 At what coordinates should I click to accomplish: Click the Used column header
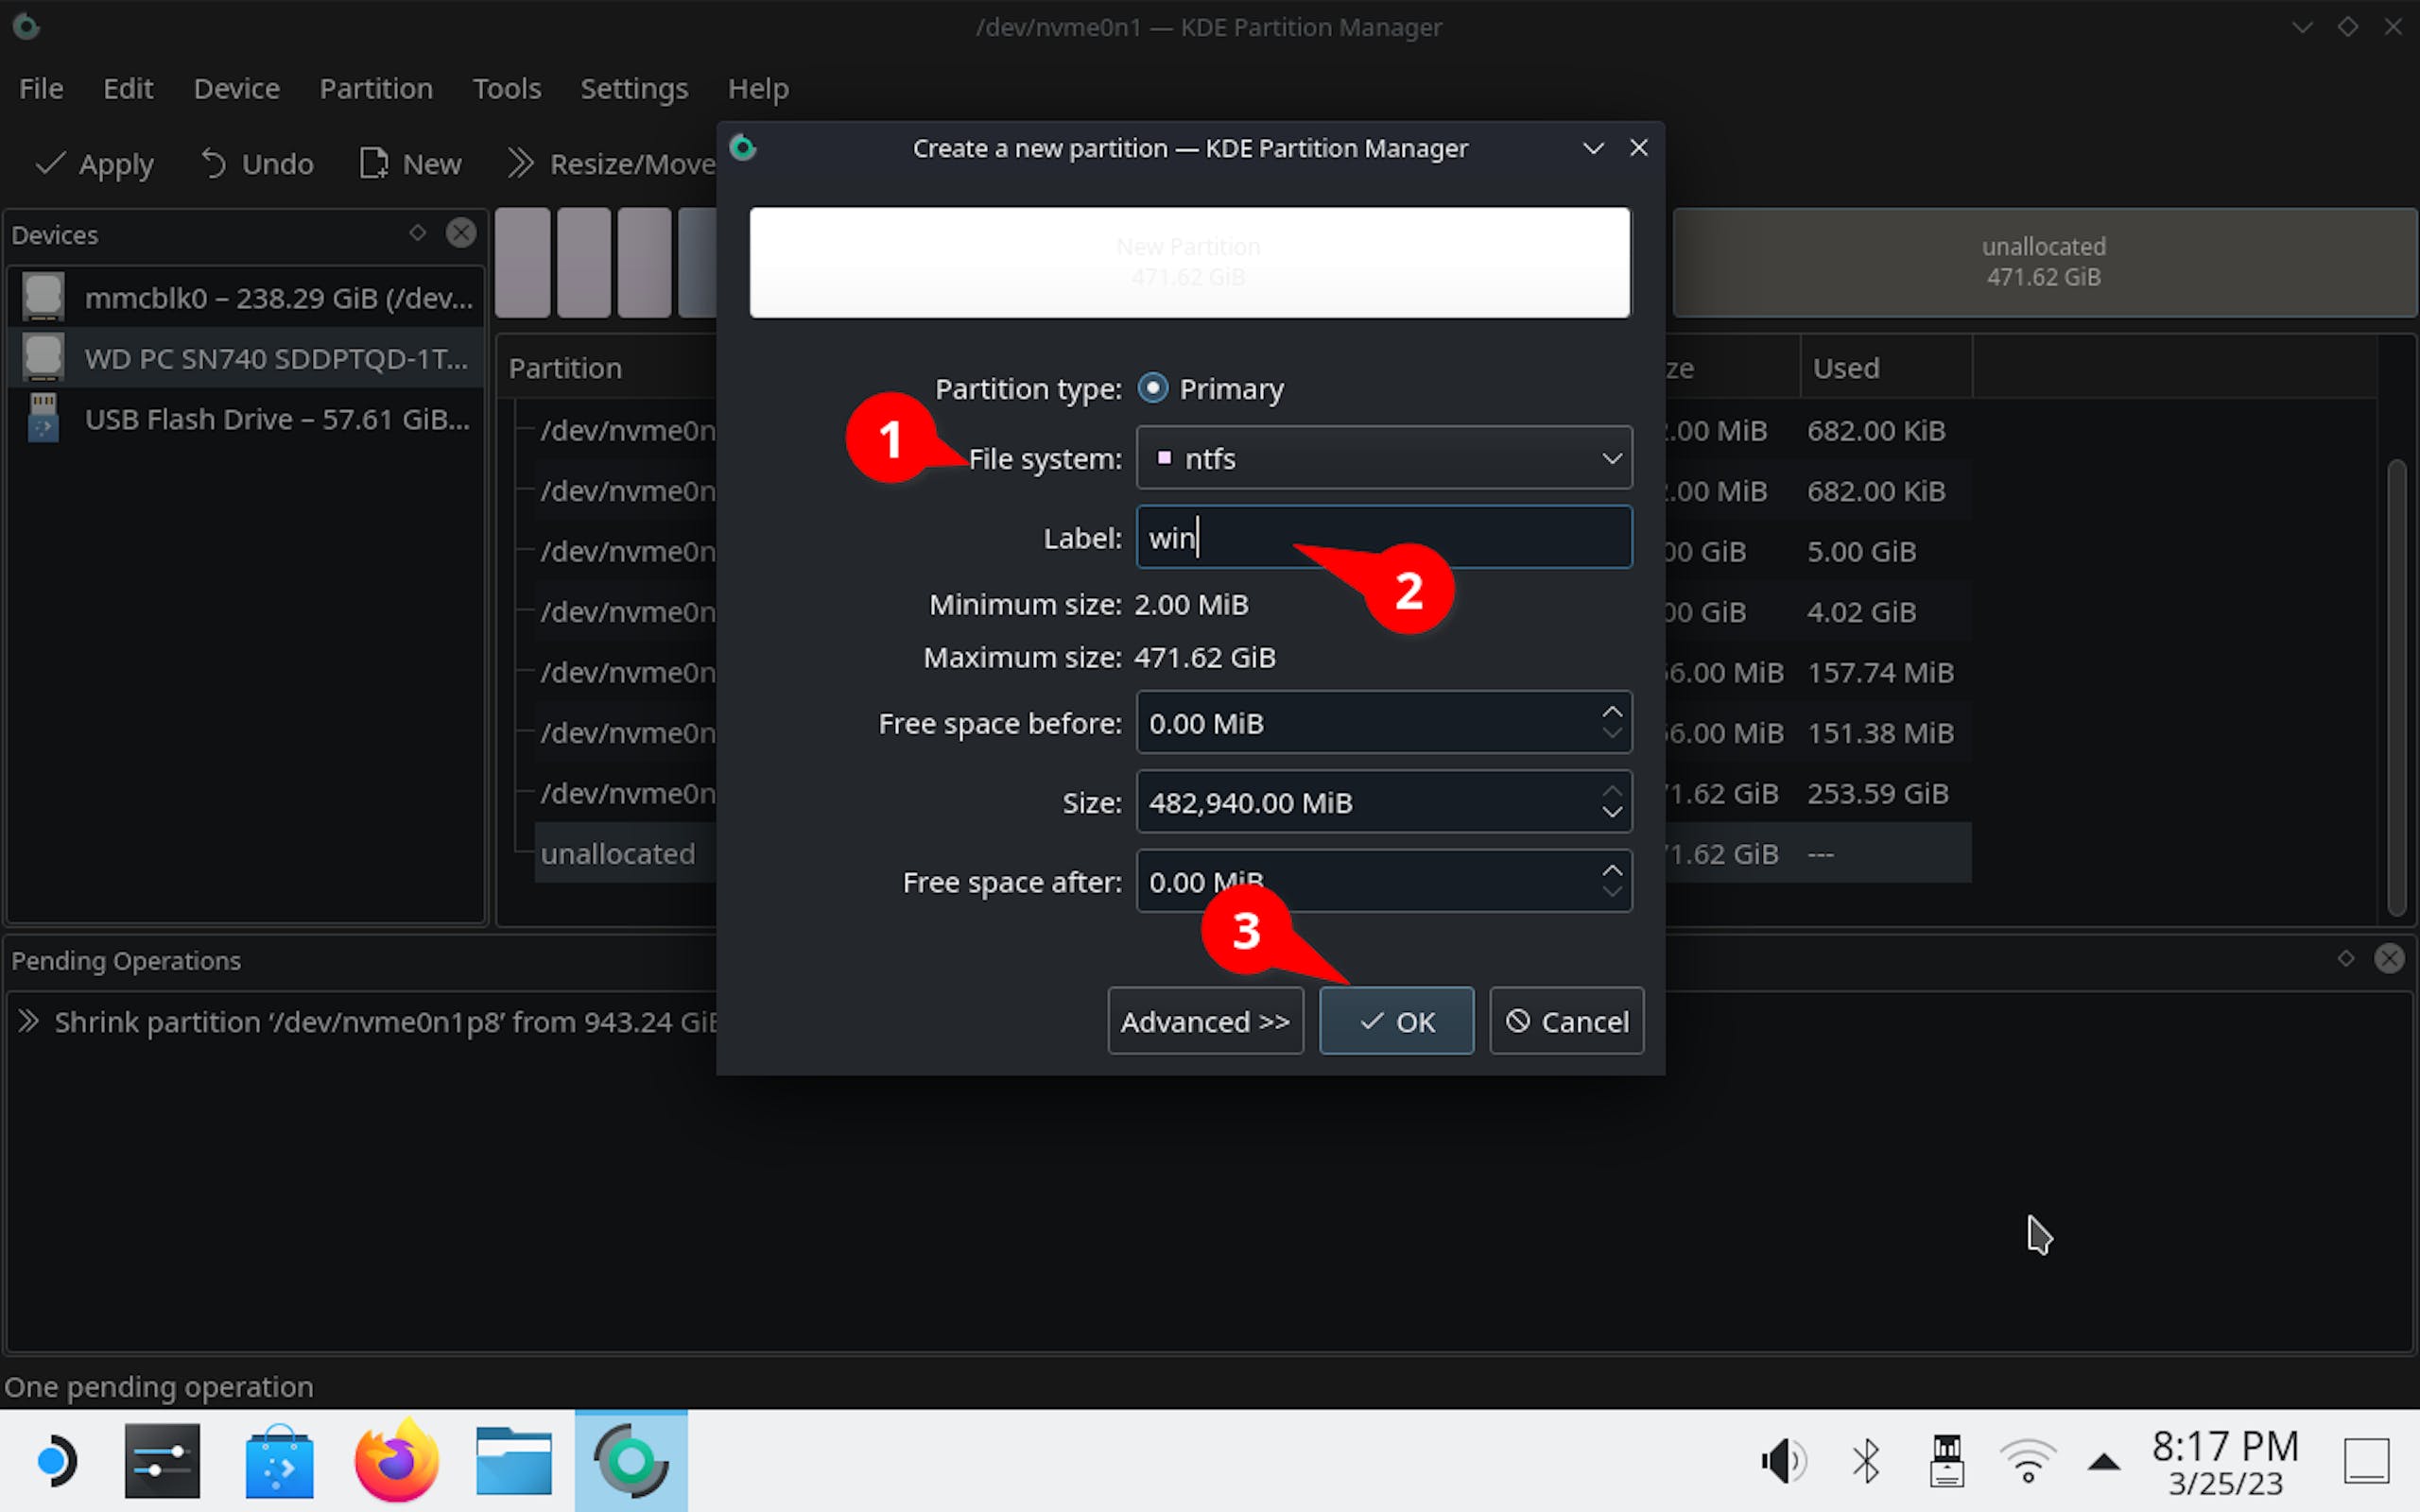click(x=1885, y=368)
